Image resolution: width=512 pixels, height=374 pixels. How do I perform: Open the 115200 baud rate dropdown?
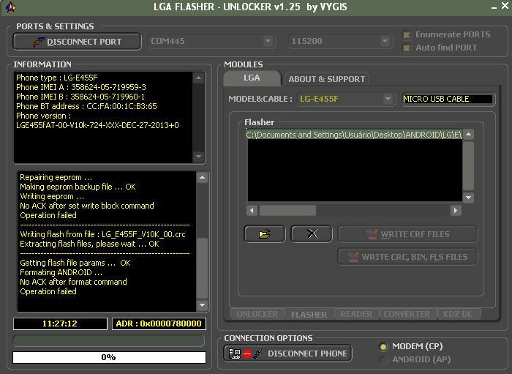[x=385, y=41]
